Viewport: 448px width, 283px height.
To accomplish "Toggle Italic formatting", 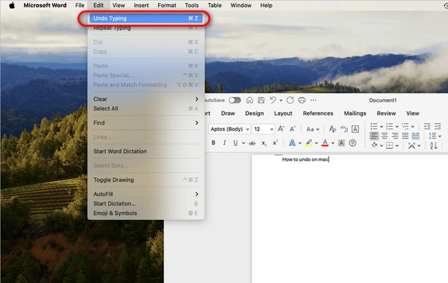I will (x=225, y=143).
